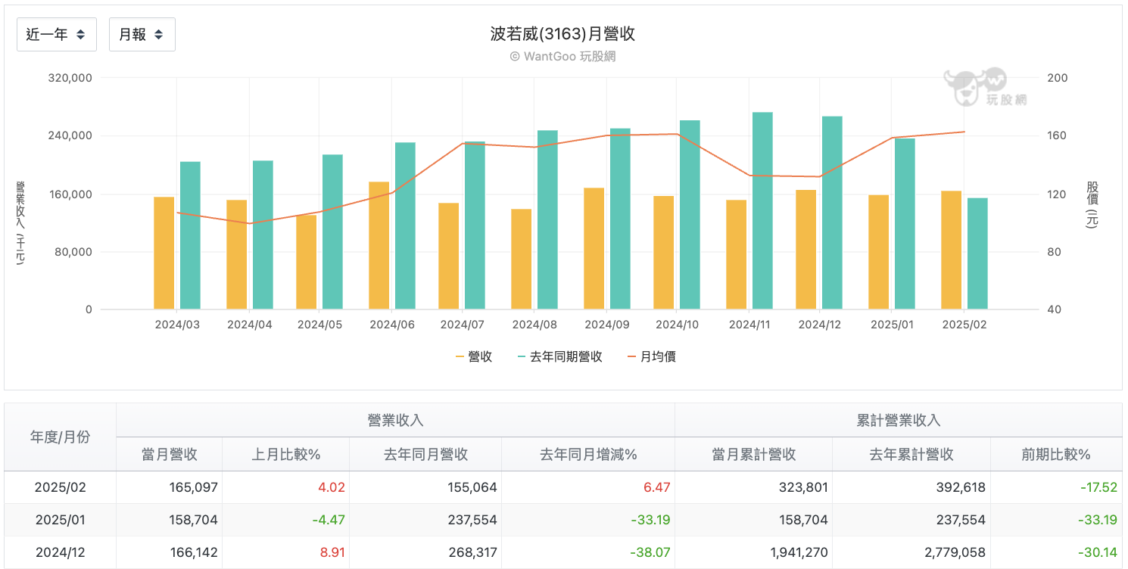Select the 2024/12 row date cell
The image size is (1128, 569).
coord(61,552)
